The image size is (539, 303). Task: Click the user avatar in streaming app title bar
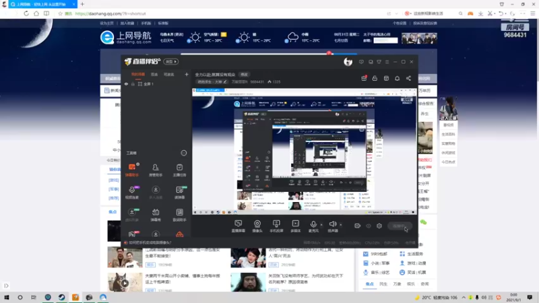pos(348,62)
